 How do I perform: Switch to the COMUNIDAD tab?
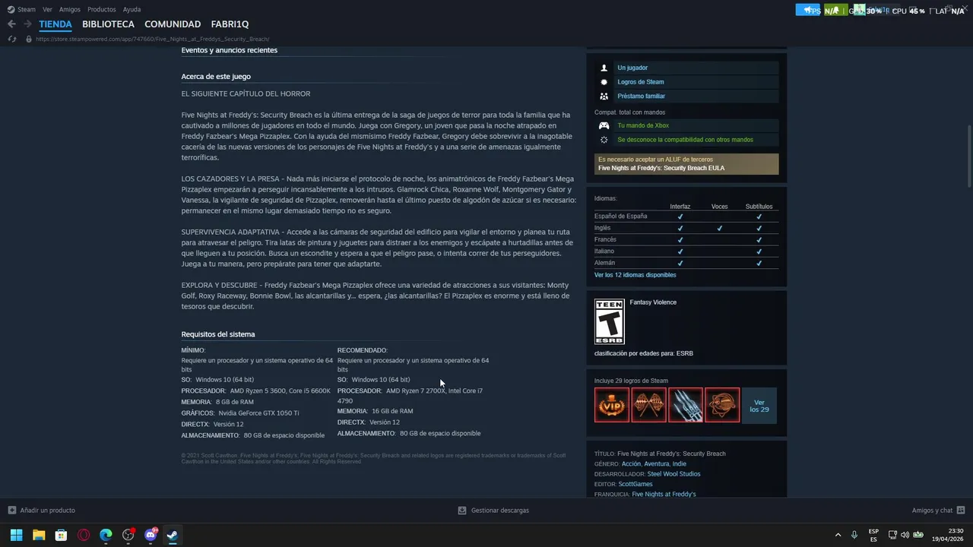(x=173, y=24)
